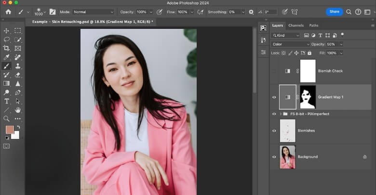Select the Gradient Map 1 layer mask thumbnail
The image size is (376, 195).
coord(308,97)
